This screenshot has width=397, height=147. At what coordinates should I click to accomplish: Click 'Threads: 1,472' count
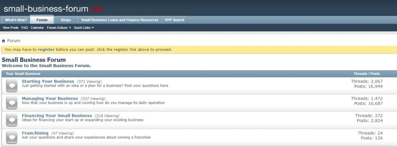[x=367, y=99]
